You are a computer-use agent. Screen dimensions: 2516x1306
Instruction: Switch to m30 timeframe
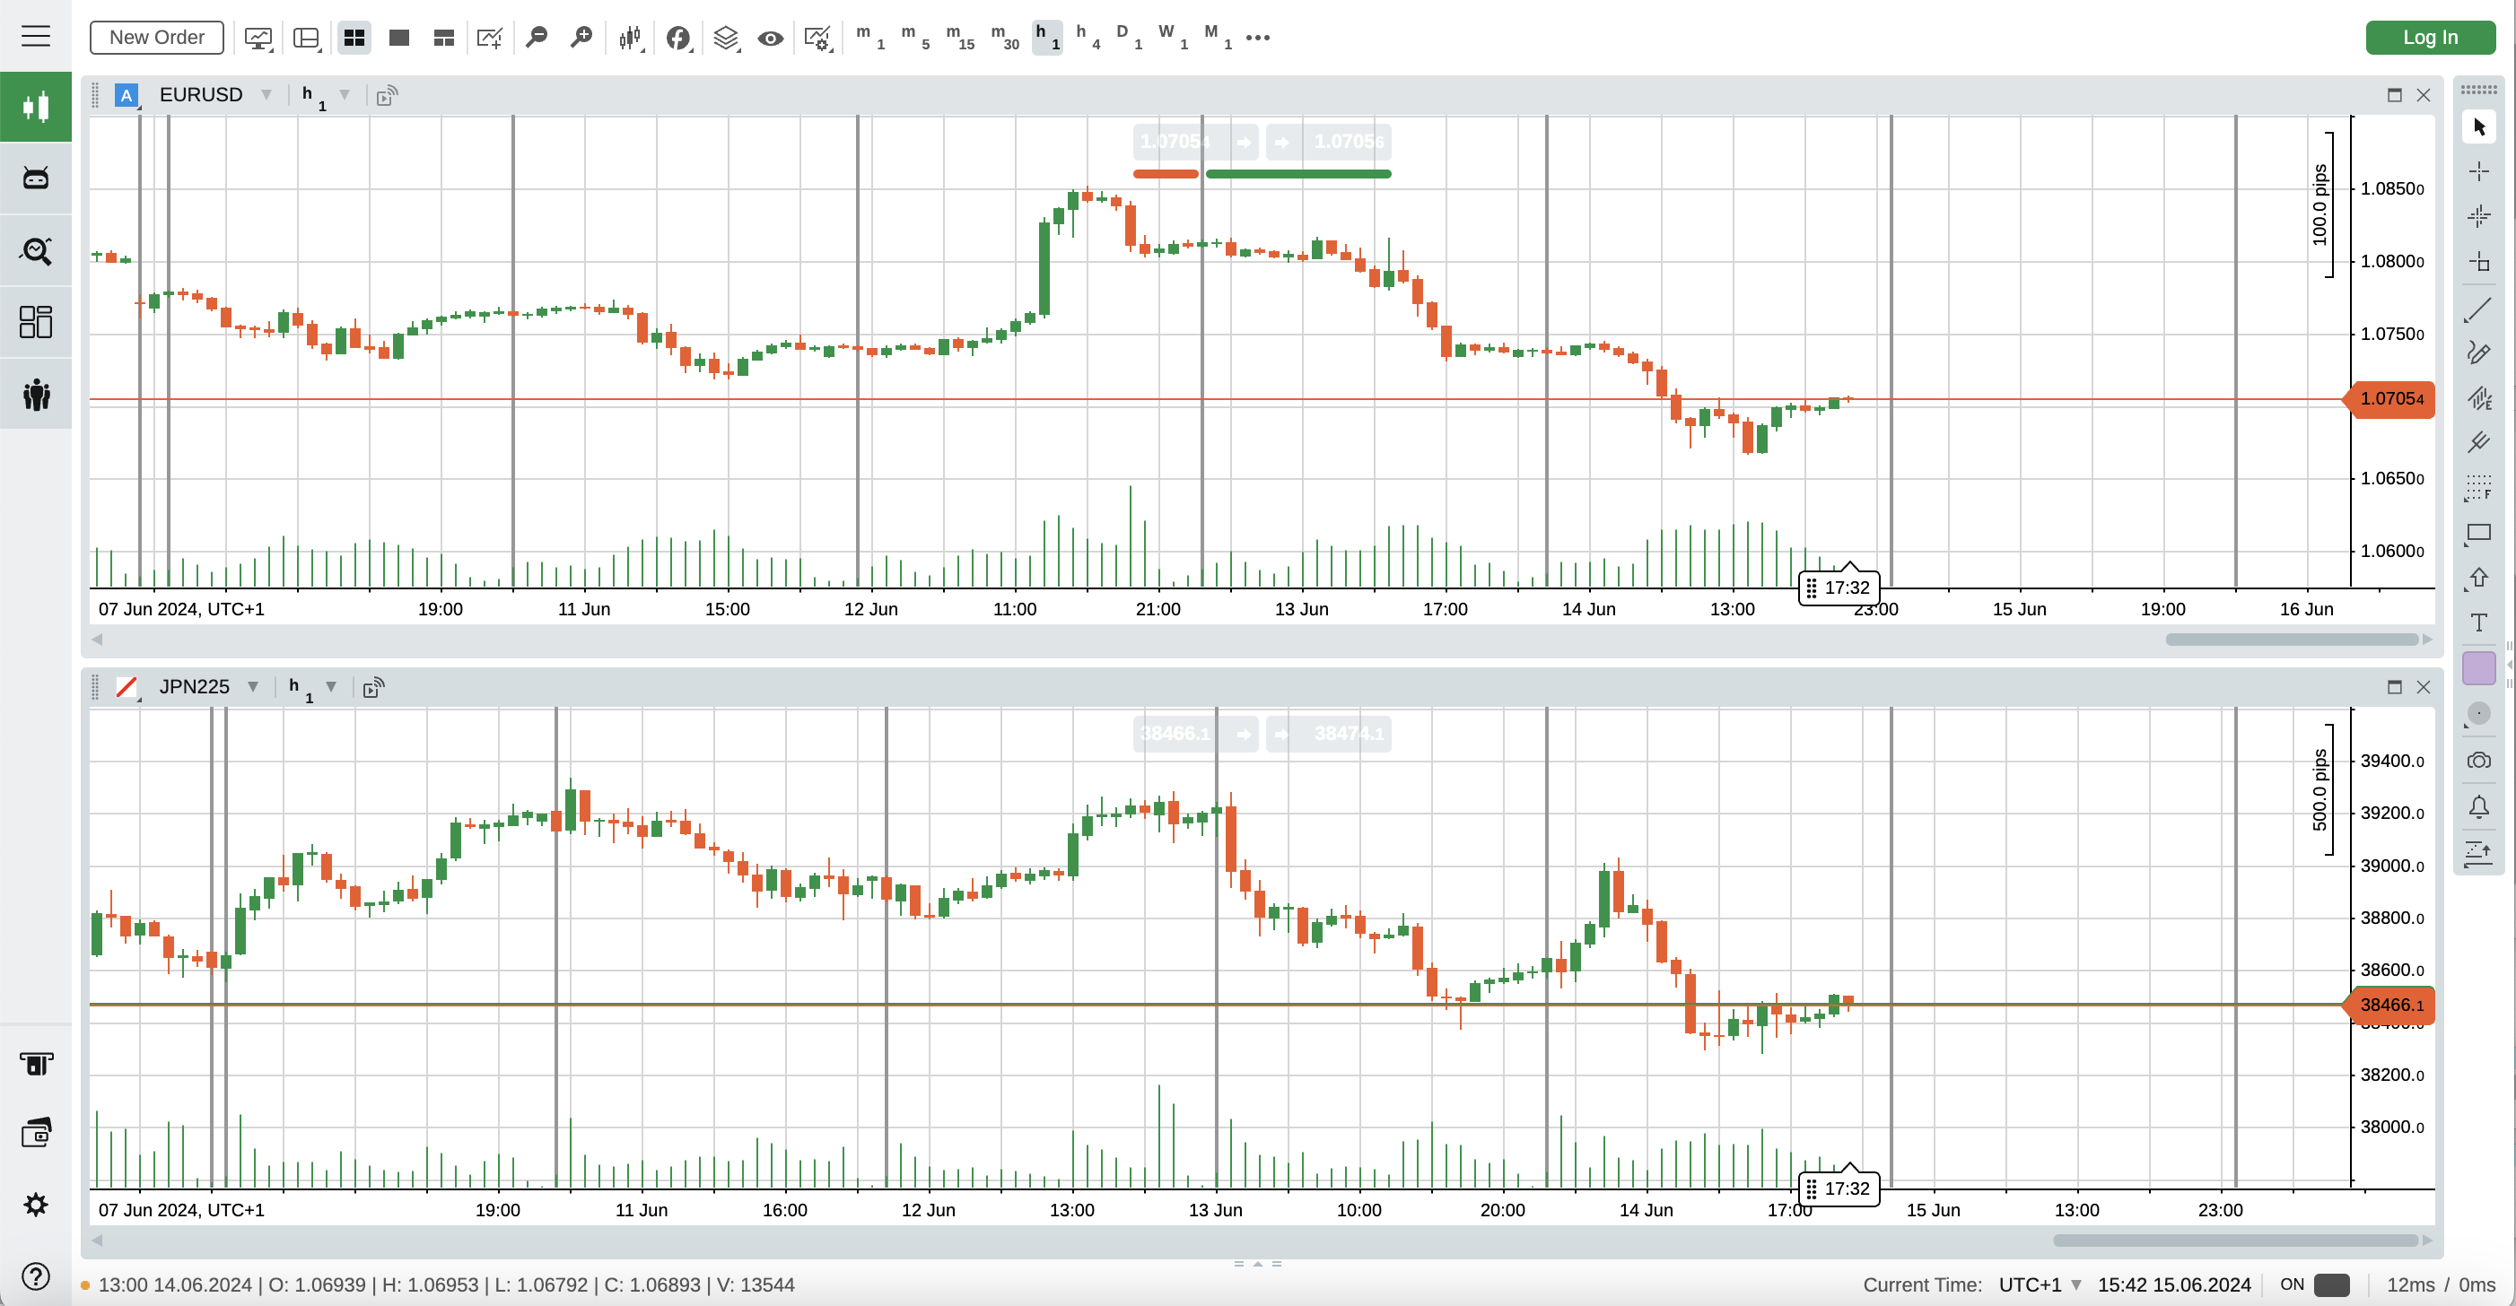click(x=1005, y=37)
